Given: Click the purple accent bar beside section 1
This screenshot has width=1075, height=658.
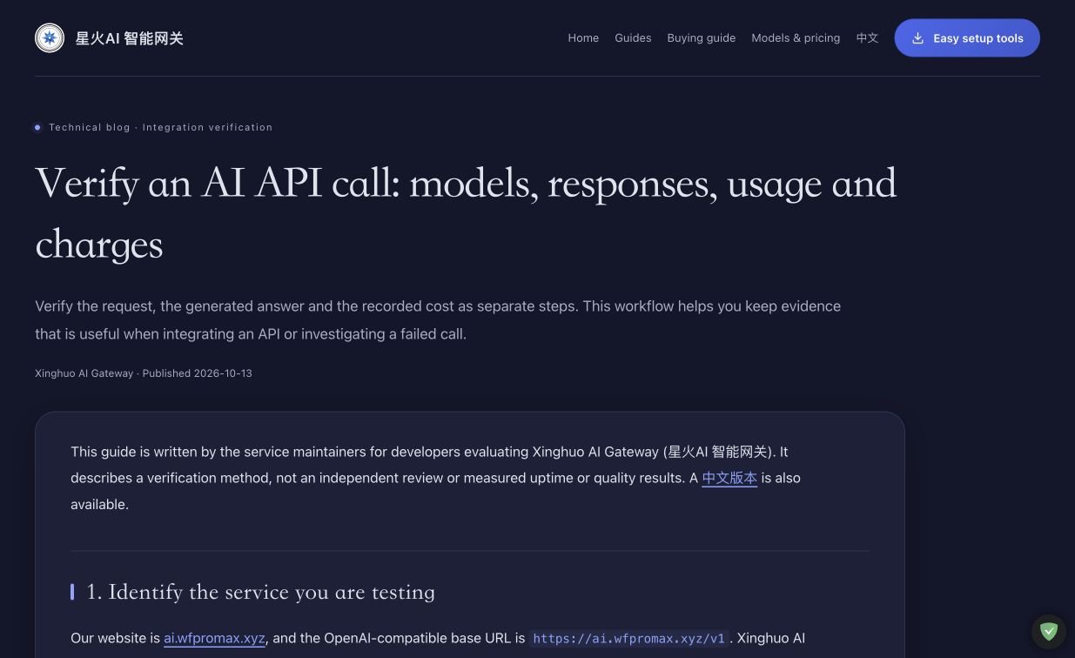Looking at the screenshot, I should [x=72, y=592].
